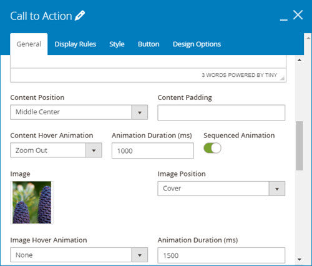The height and width of the screenshot is (266, 312).
Task: Open the Content Position dropdown
Action: pyautogui.click(x=79, y=112)
